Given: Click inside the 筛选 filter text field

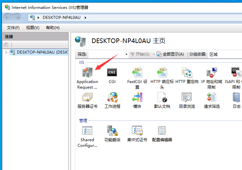Looking at the screenshot, I should (x=106, y=54).
